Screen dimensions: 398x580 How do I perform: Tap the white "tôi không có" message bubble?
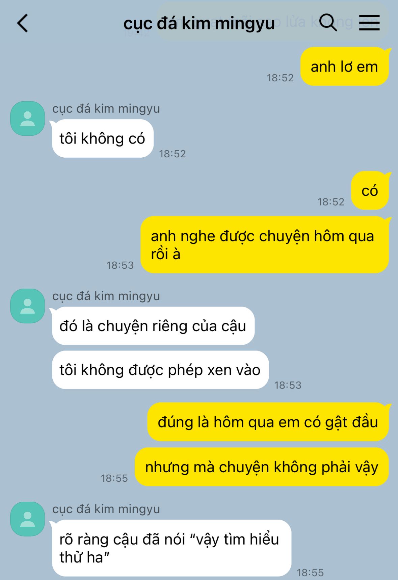[102, 138]
